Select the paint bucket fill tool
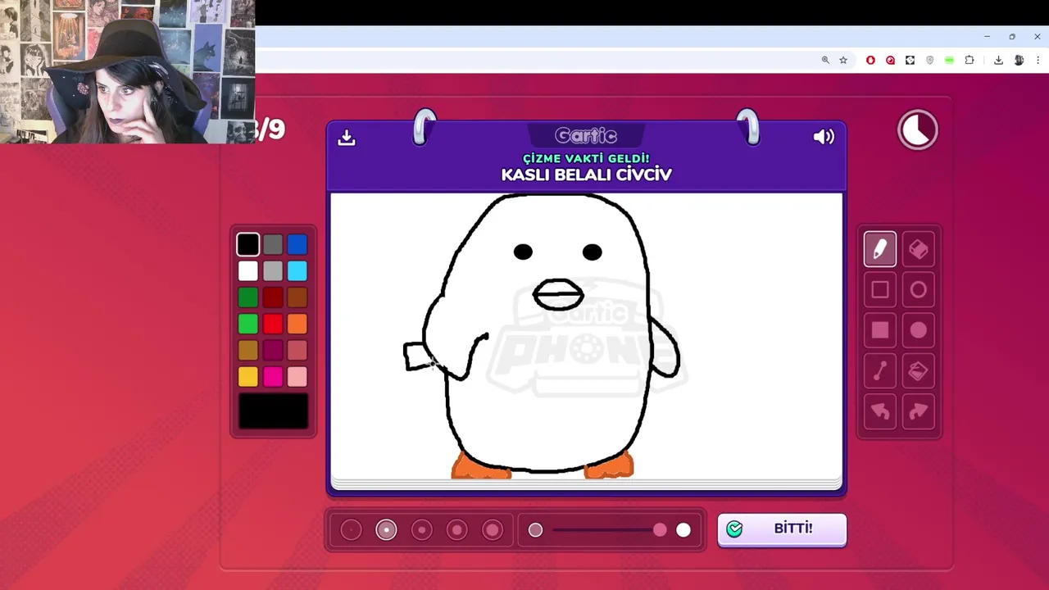Image resolution: width=1049 pixels, height=590 pixels. 918,371
